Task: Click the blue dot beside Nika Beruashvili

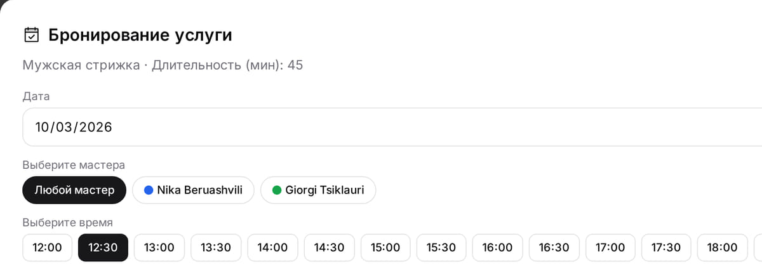Action: 149,190
